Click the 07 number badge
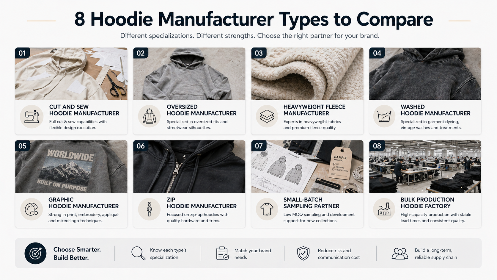Screen dimensions: 497x280 259,146
